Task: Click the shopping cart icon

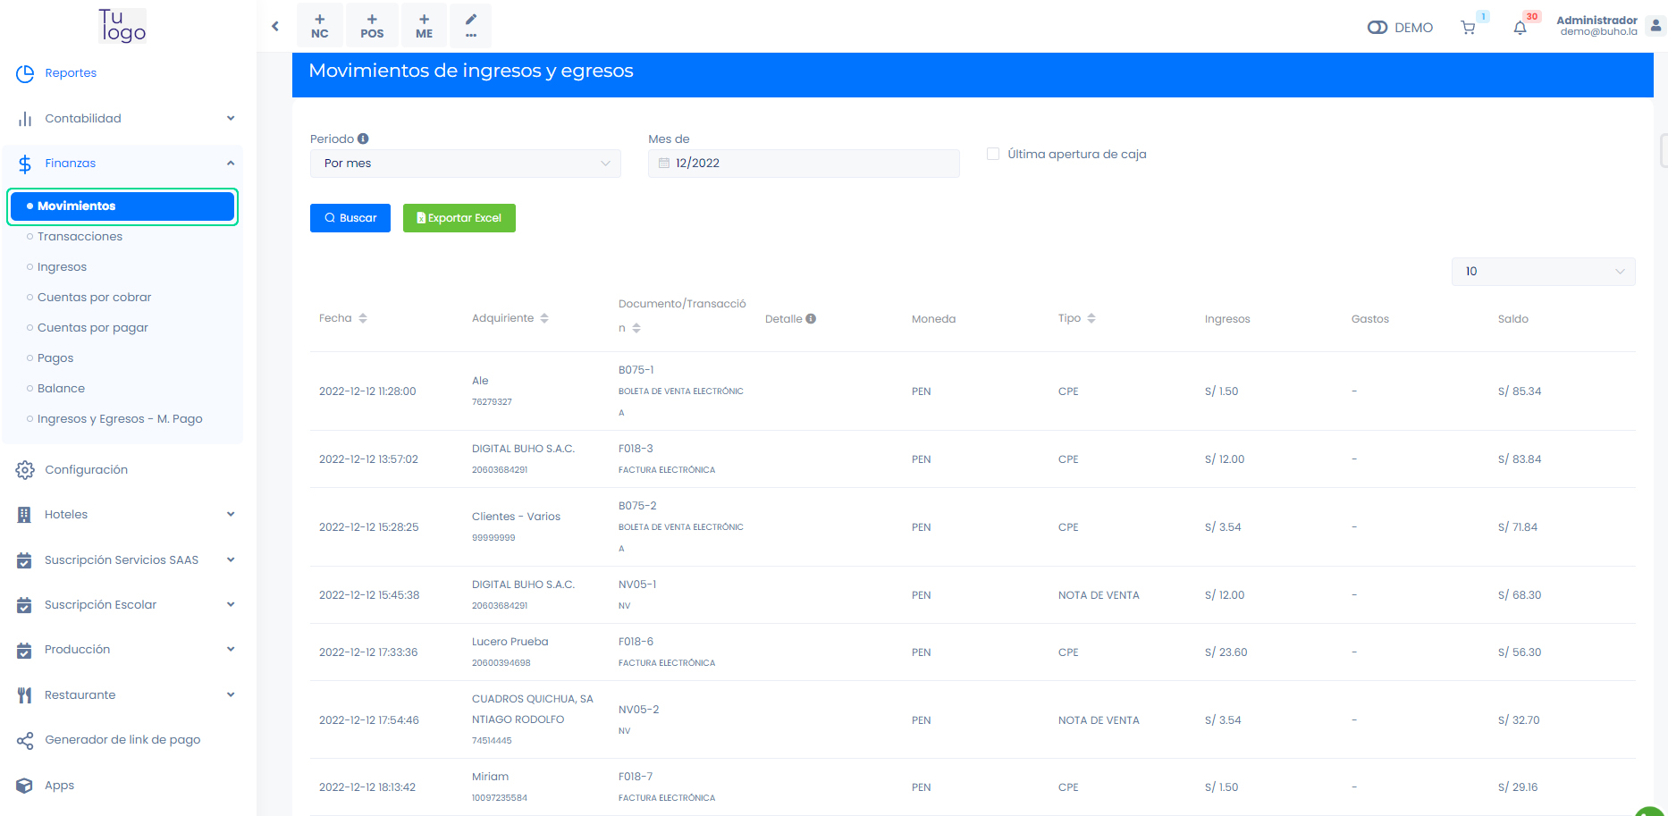Action: (1468, 28)
